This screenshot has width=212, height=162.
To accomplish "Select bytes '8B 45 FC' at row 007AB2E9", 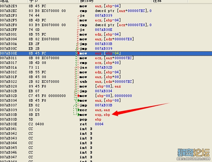I will [x=37, y=6].
